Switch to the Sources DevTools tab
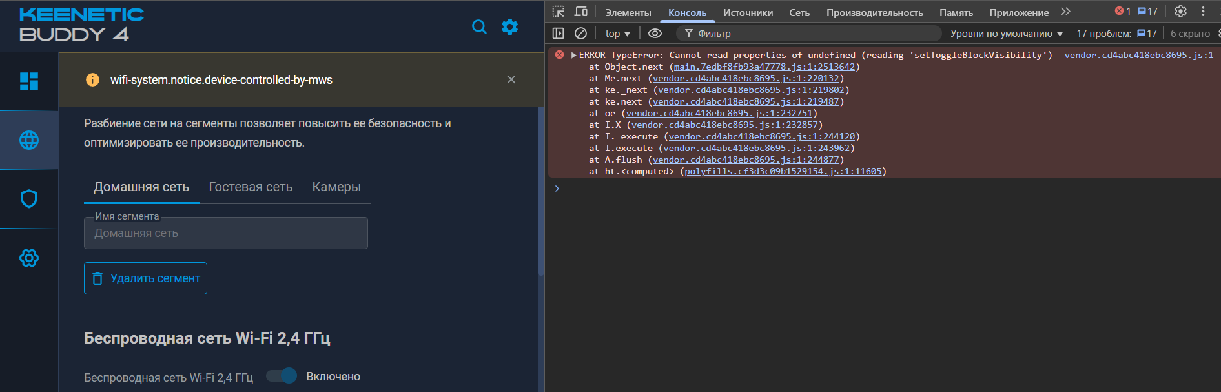 click(748, 12)
